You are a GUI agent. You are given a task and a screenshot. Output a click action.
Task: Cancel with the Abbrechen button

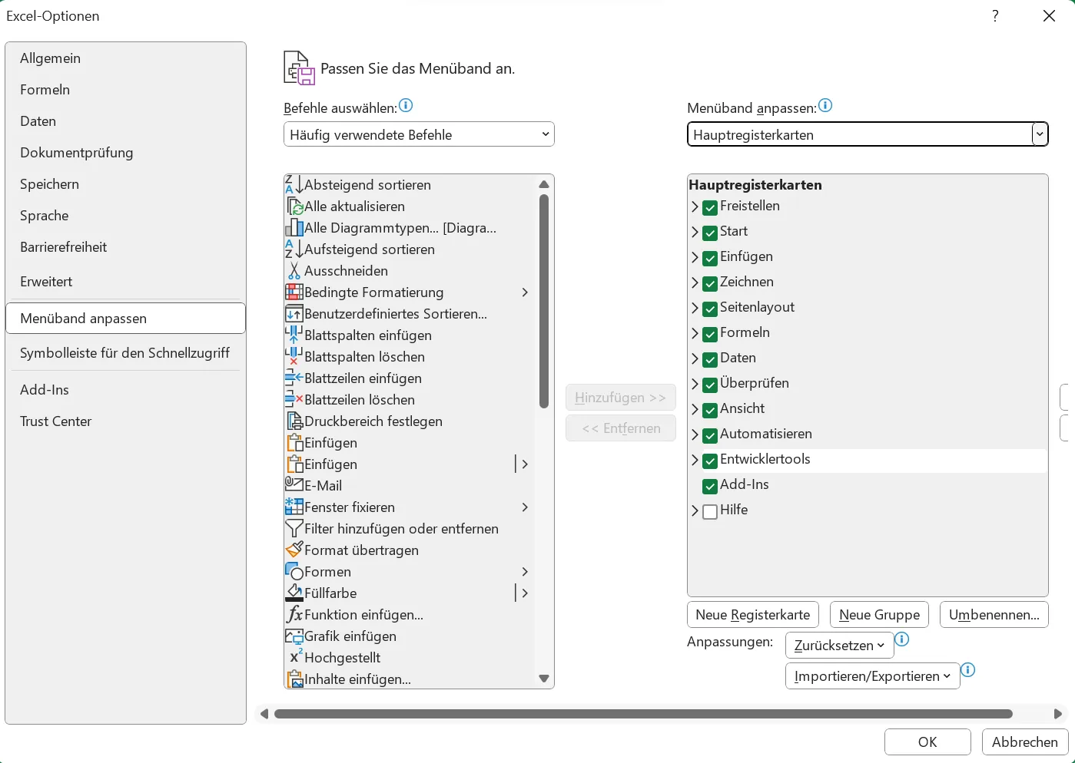[x=1025, y=742]
